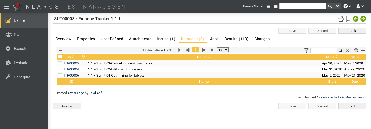Image resolution: width=371 pixels, height=129 pixels.
Task: Switch to the Overview tab
Action: (63, 39)
